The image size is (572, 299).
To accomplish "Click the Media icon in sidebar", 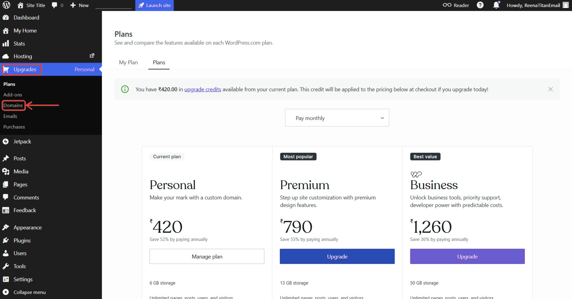I will click(x=6, y=171).
